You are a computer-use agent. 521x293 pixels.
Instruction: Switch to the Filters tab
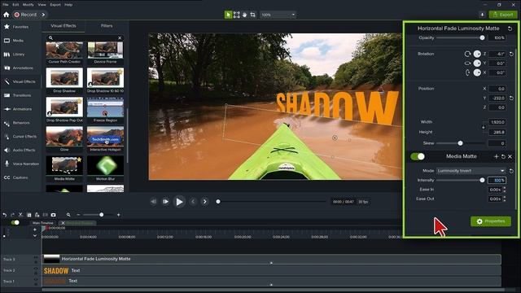[107, 26]
